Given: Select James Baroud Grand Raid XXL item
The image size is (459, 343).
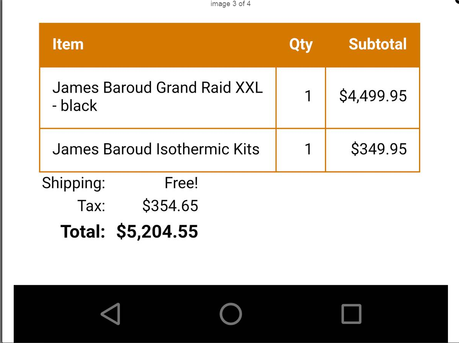Looking at the screenshot, I should pyautogui.click(x=158, y=97).
